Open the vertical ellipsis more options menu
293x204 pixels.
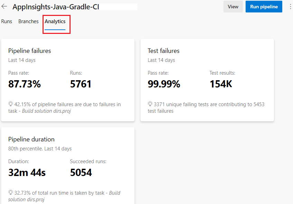tap(290, 7)
